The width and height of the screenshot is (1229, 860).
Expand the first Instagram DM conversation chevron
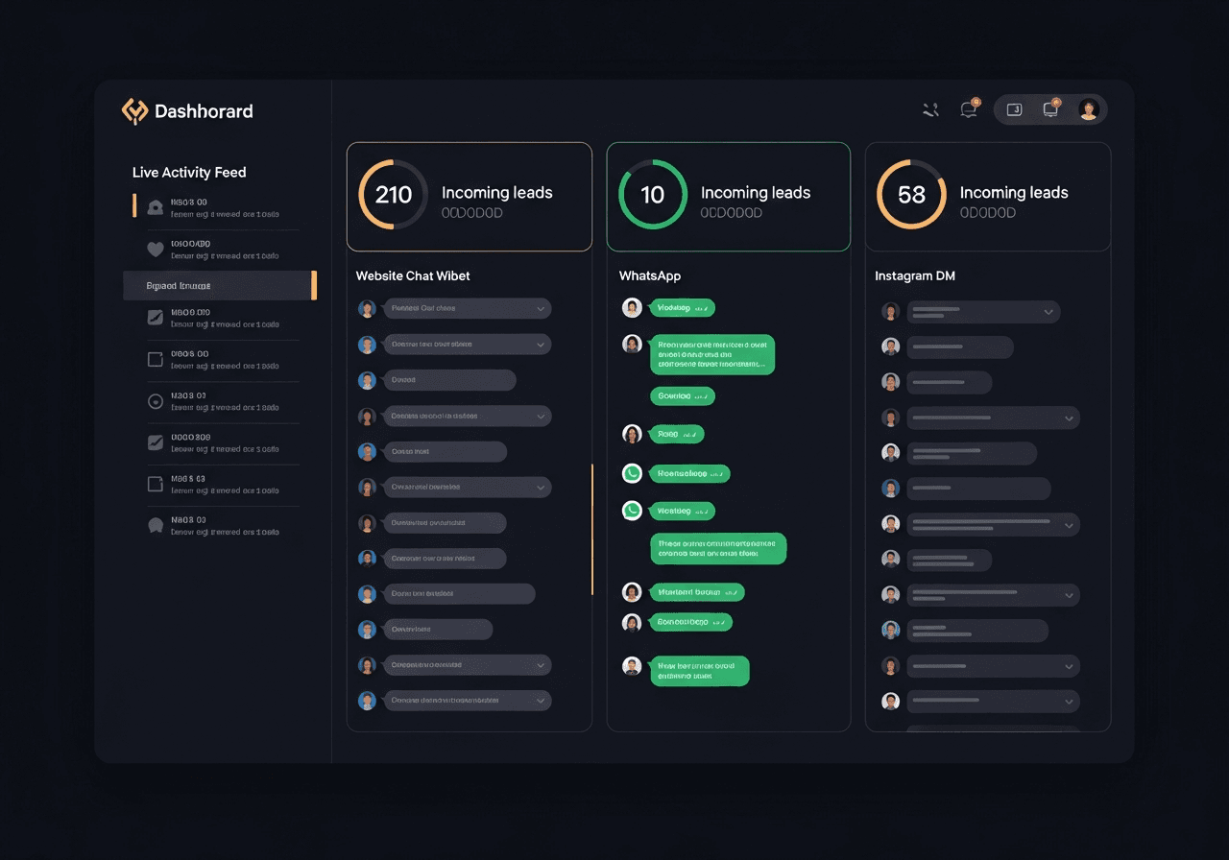(x=1048, y=312)
